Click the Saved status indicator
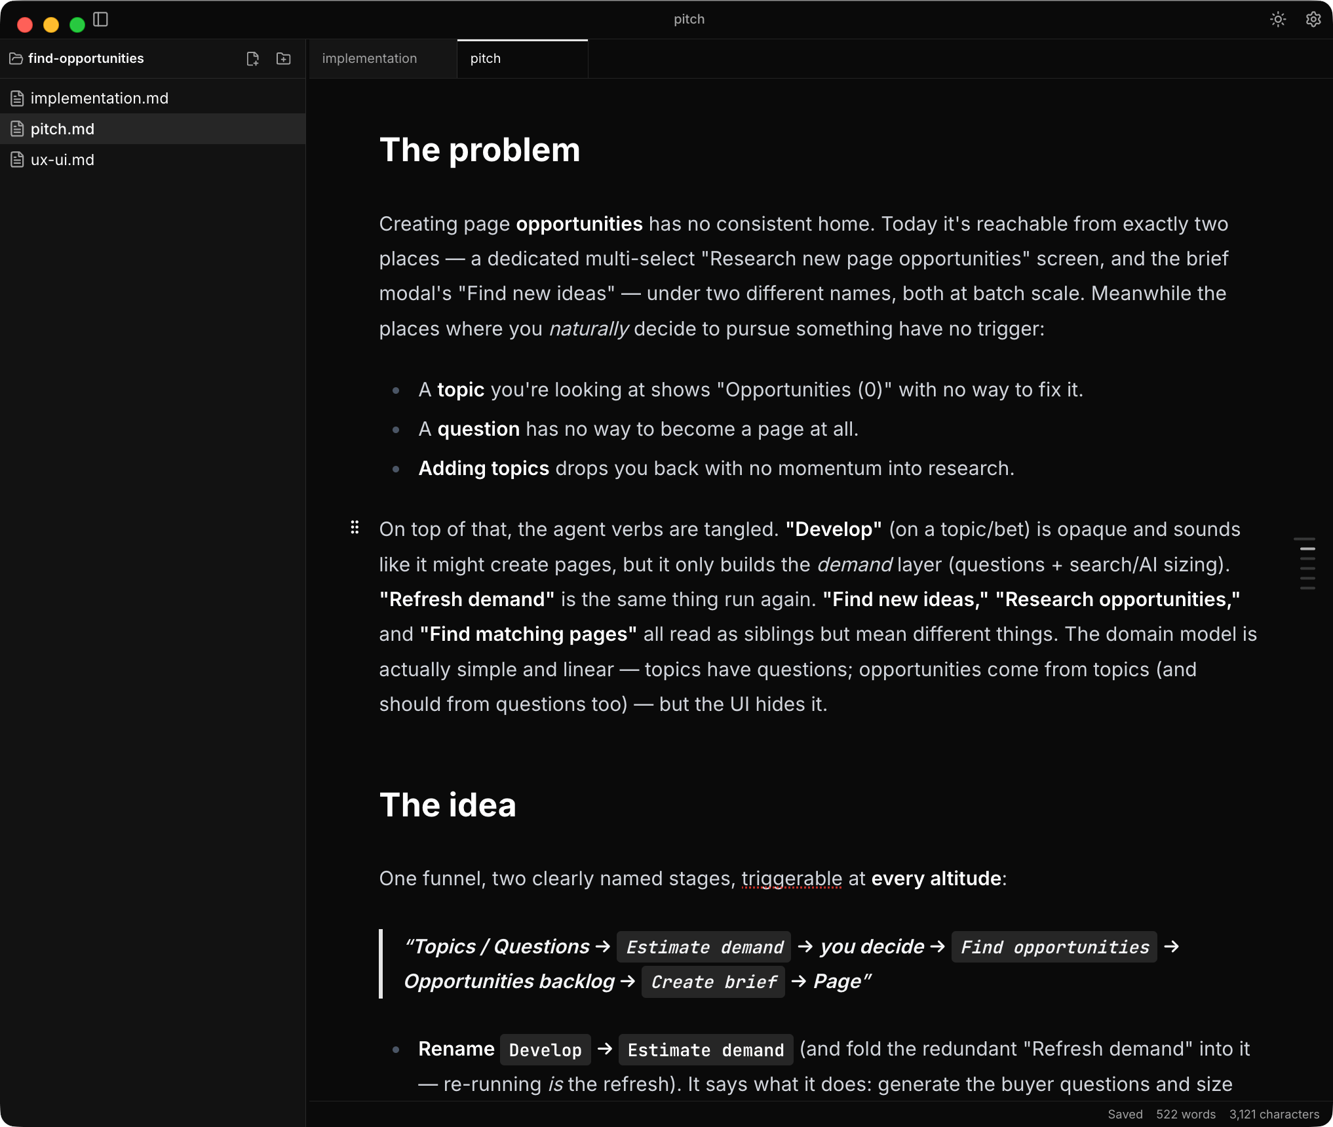Image resolution: width=1333 pixels, height=1127 pixels. 1125,1115
